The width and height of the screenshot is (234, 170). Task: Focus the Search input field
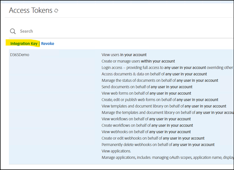[125, 31]
